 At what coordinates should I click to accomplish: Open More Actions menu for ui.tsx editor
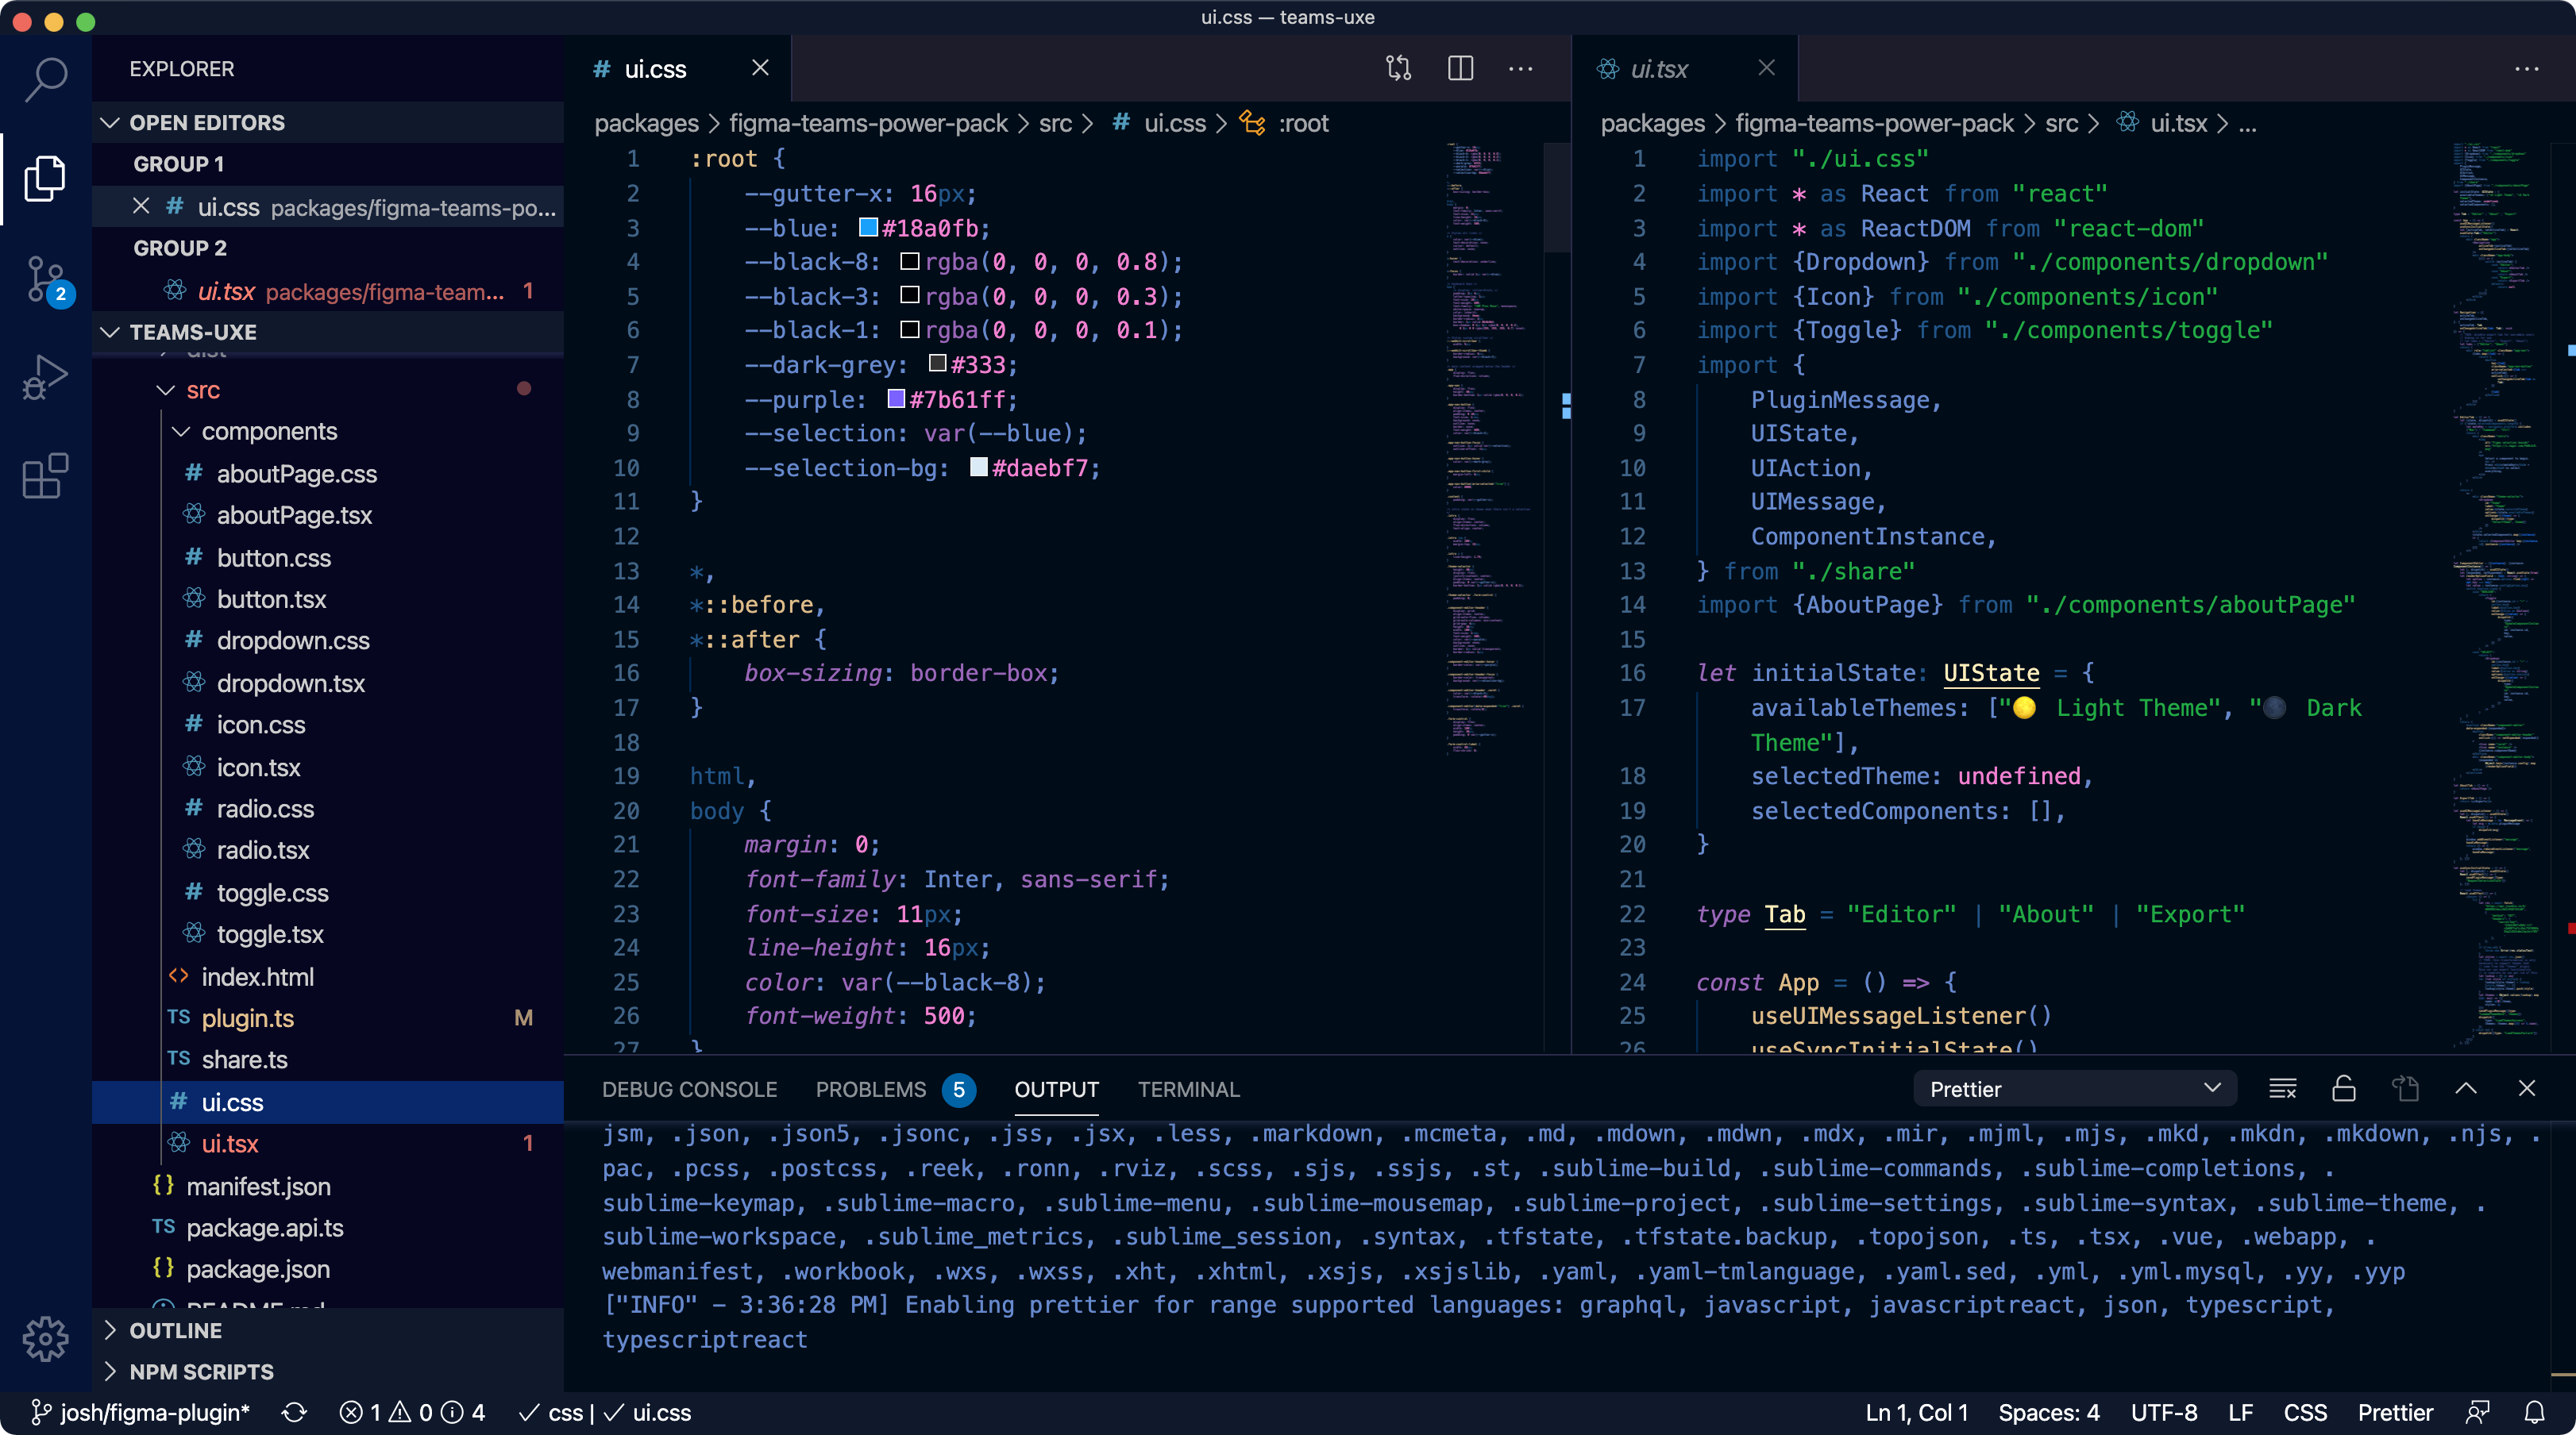[2527, 68]
